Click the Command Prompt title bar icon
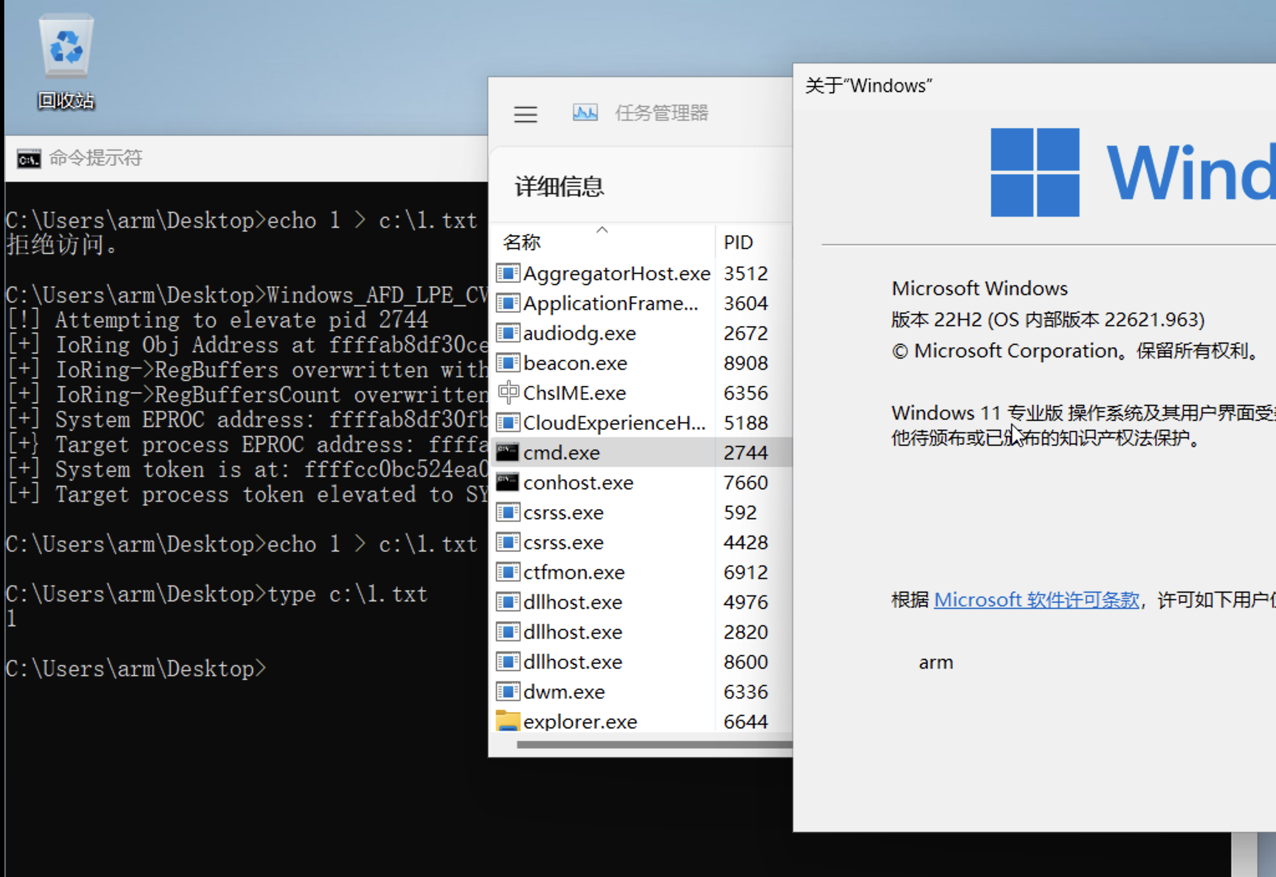The width and height of the screenshot is (1276, 877). click(29, 159)
